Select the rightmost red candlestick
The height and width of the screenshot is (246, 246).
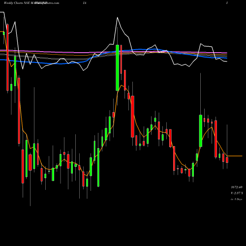[227, 160]
